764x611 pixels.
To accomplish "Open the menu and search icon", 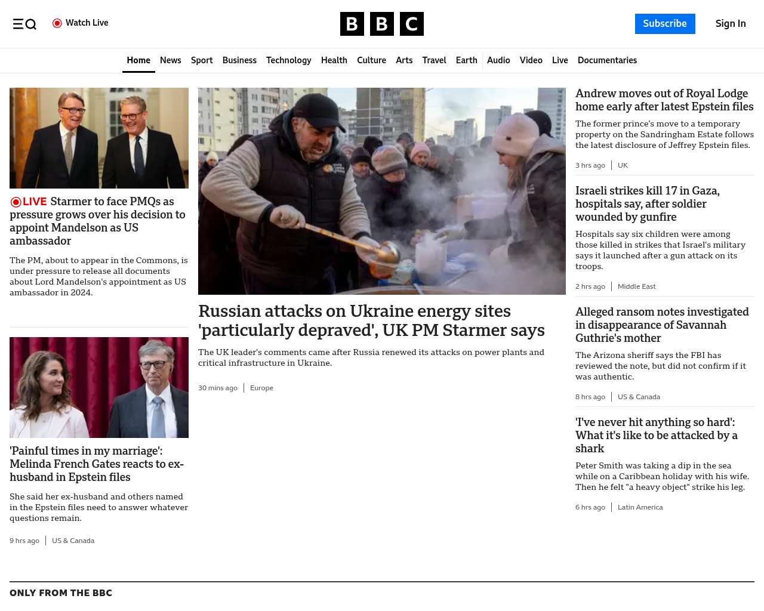I will coord(24,24).
